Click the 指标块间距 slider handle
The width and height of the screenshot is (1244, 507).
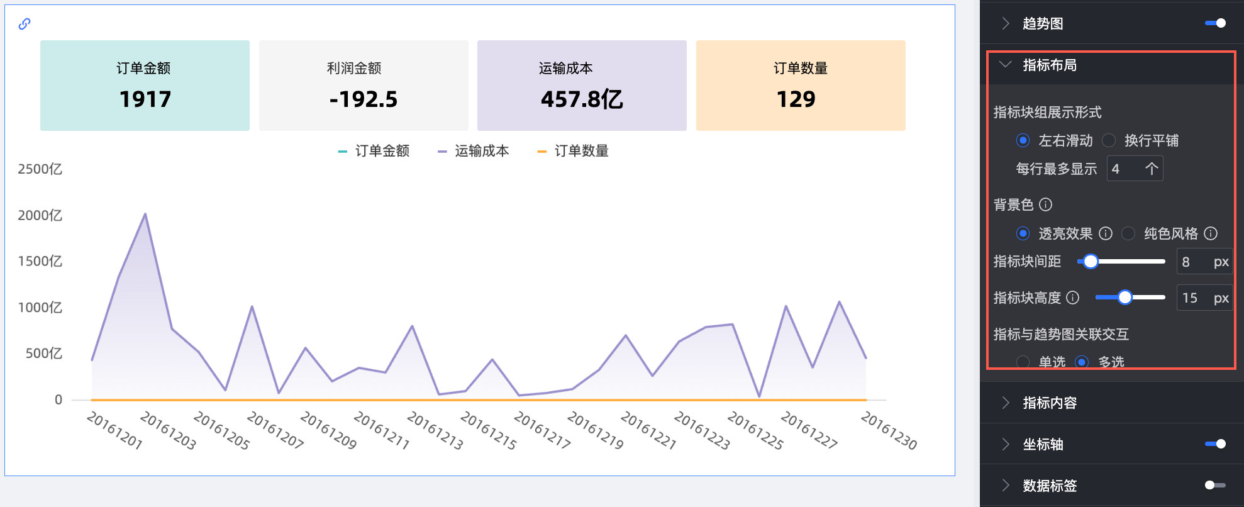click(1091, 262)
